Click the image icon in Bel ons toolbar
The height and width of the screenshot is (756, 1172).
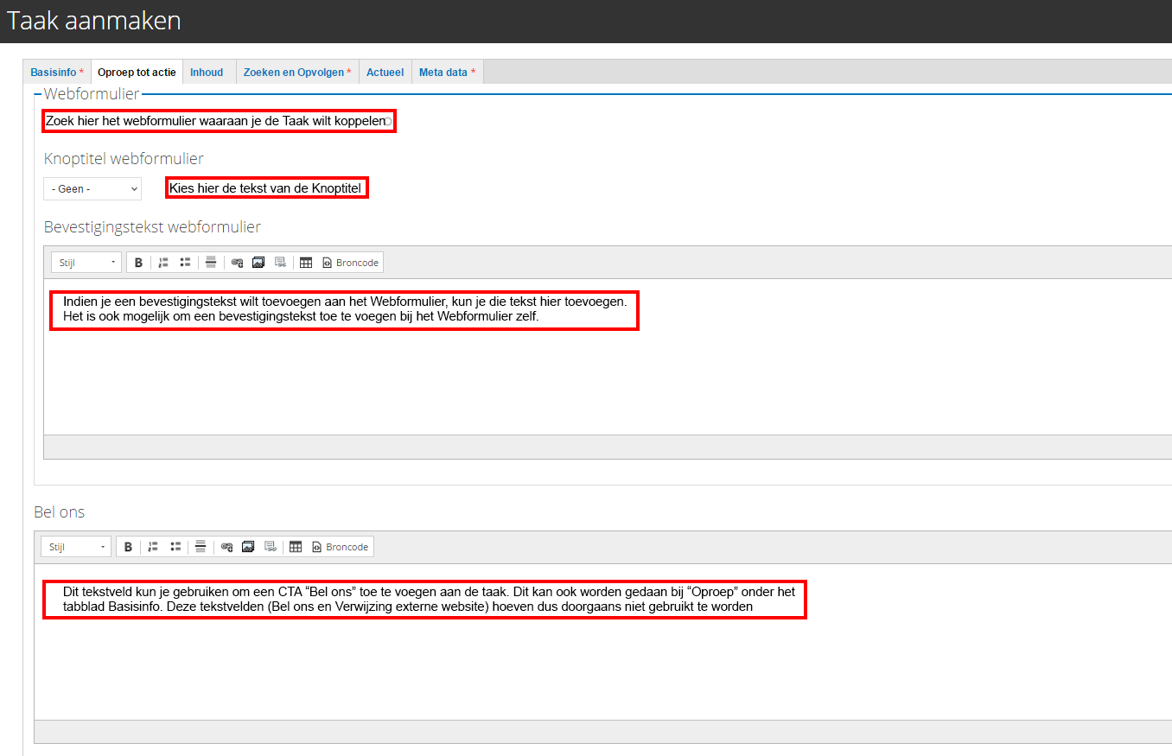(x=248, y=547)
